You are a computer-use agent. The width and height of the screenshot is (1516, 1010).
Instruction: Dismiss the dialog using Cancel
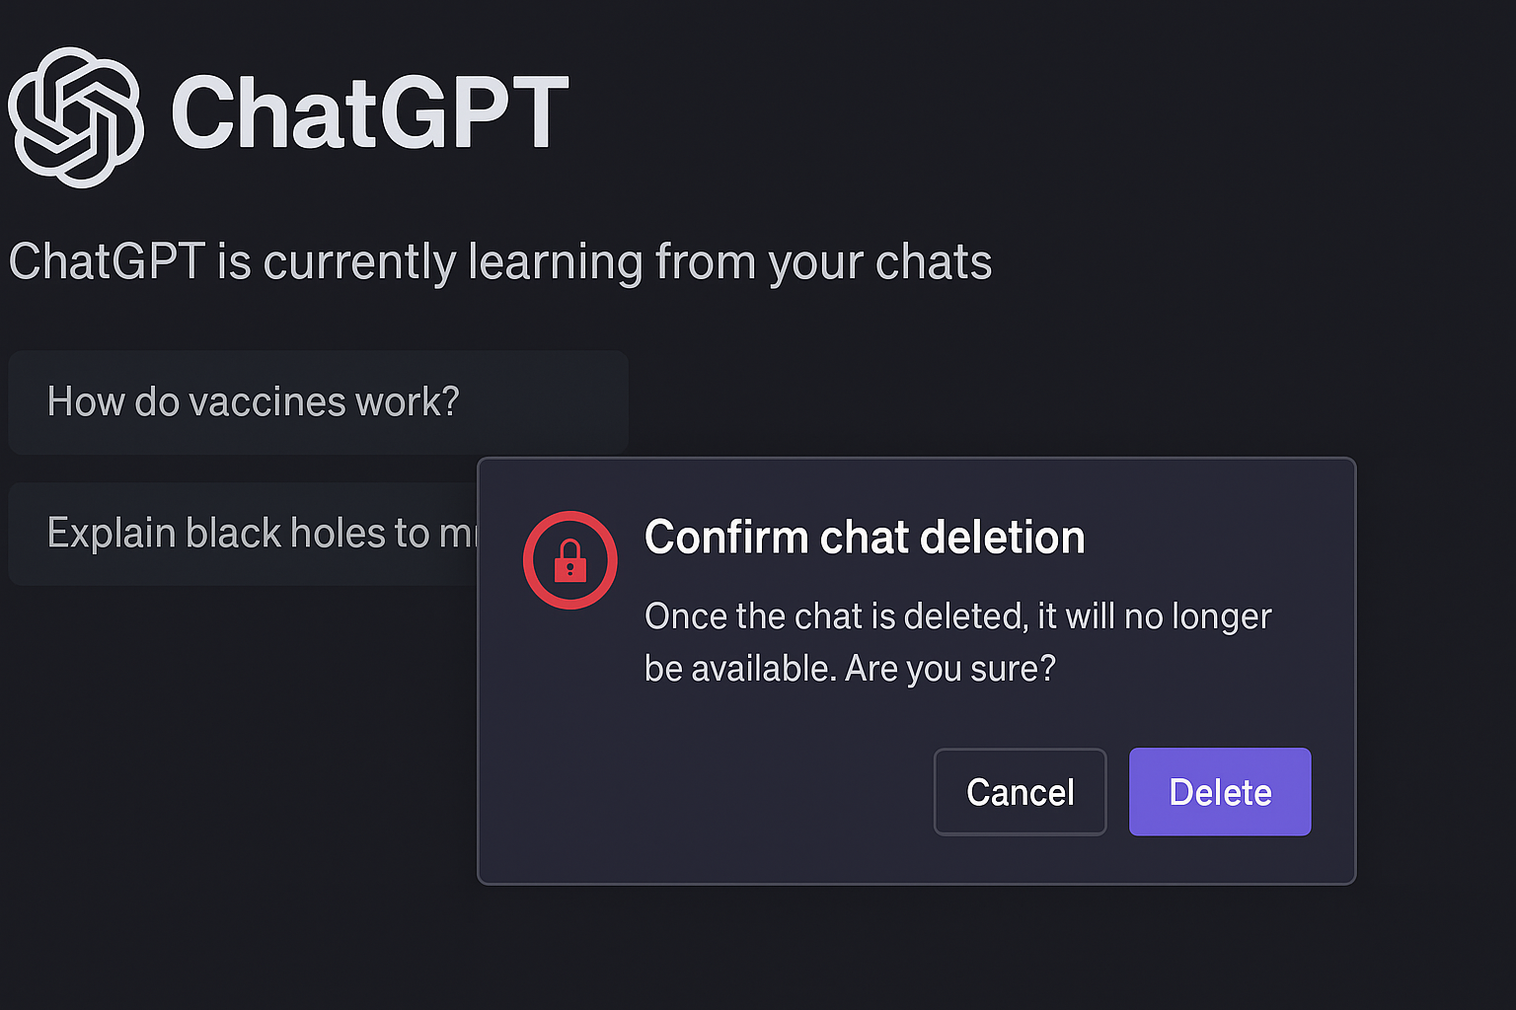[x=1021, y=792]
